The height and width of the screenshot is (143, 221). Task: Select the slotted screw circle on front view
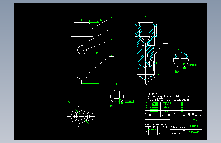click(82, 50)
